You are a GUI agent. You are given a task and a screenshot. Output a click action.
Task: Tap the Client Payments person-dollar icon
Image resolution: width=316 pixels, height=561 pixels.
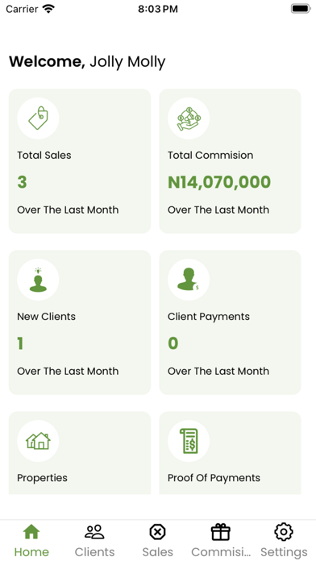point(189,280)
